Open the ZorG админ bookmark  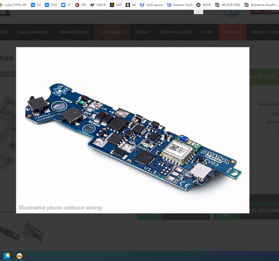(x=151, y=5)
